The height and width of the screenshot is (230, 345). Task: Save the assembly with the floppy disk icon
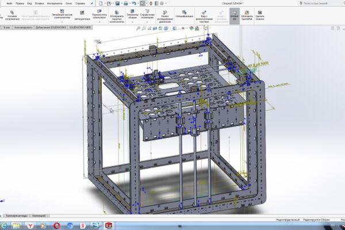[x=117, y=3]
